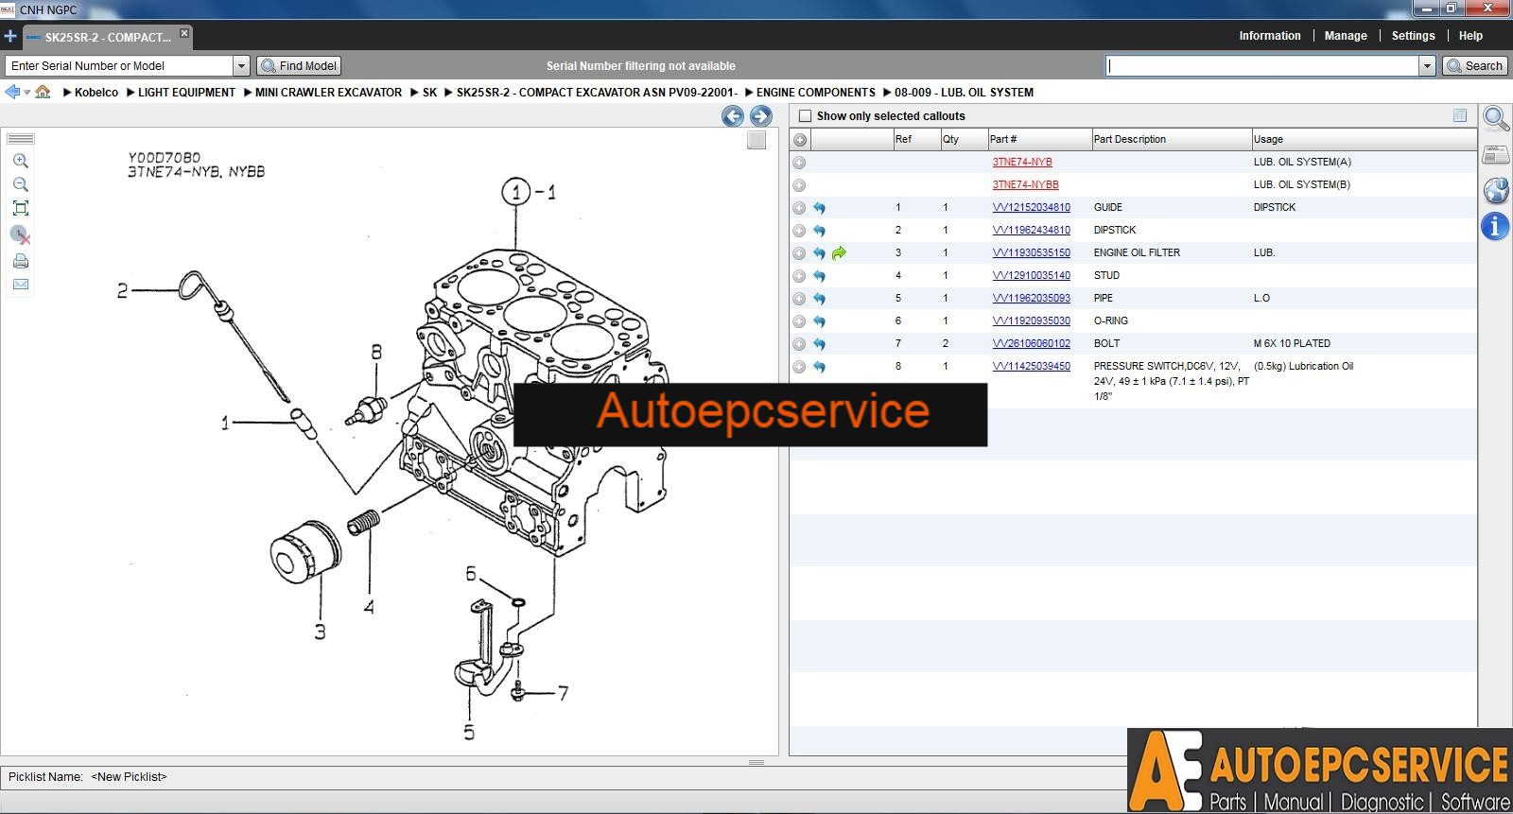The image size is (1513, 814).
Task: Open the back-history dropdown beside the back arrow
Action: pos(26,93)
